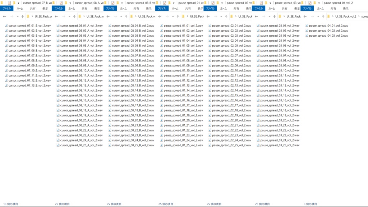The image size is (368, 207).
Task: Open 共有 tab in cursor_spread_08_B window
Action: (136, 9)
